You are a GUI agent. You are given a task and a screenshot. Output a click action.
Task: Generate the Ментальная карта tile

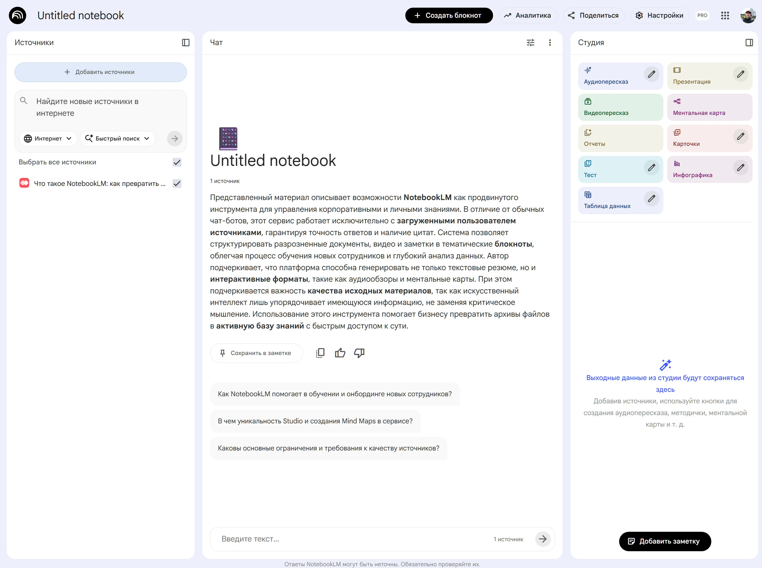tap(709, 107)
